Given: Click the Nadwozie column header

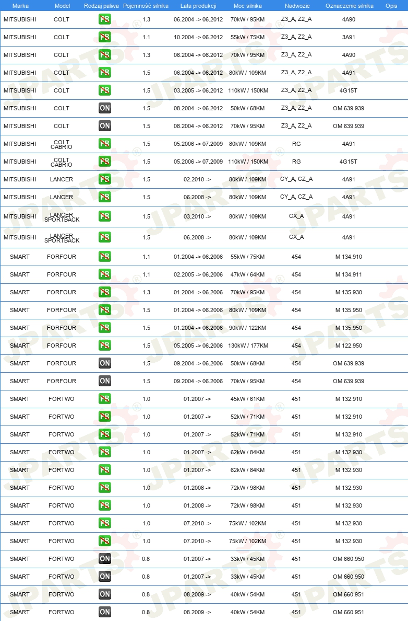Looking at the screenshot, I should point(297,6).
